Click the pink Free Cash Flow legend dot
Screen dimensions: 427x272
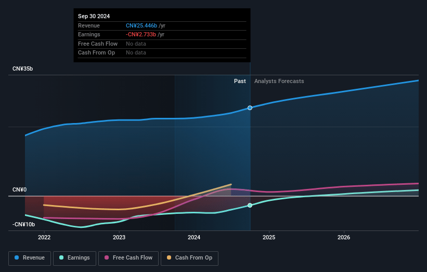(x=107, y=257)
